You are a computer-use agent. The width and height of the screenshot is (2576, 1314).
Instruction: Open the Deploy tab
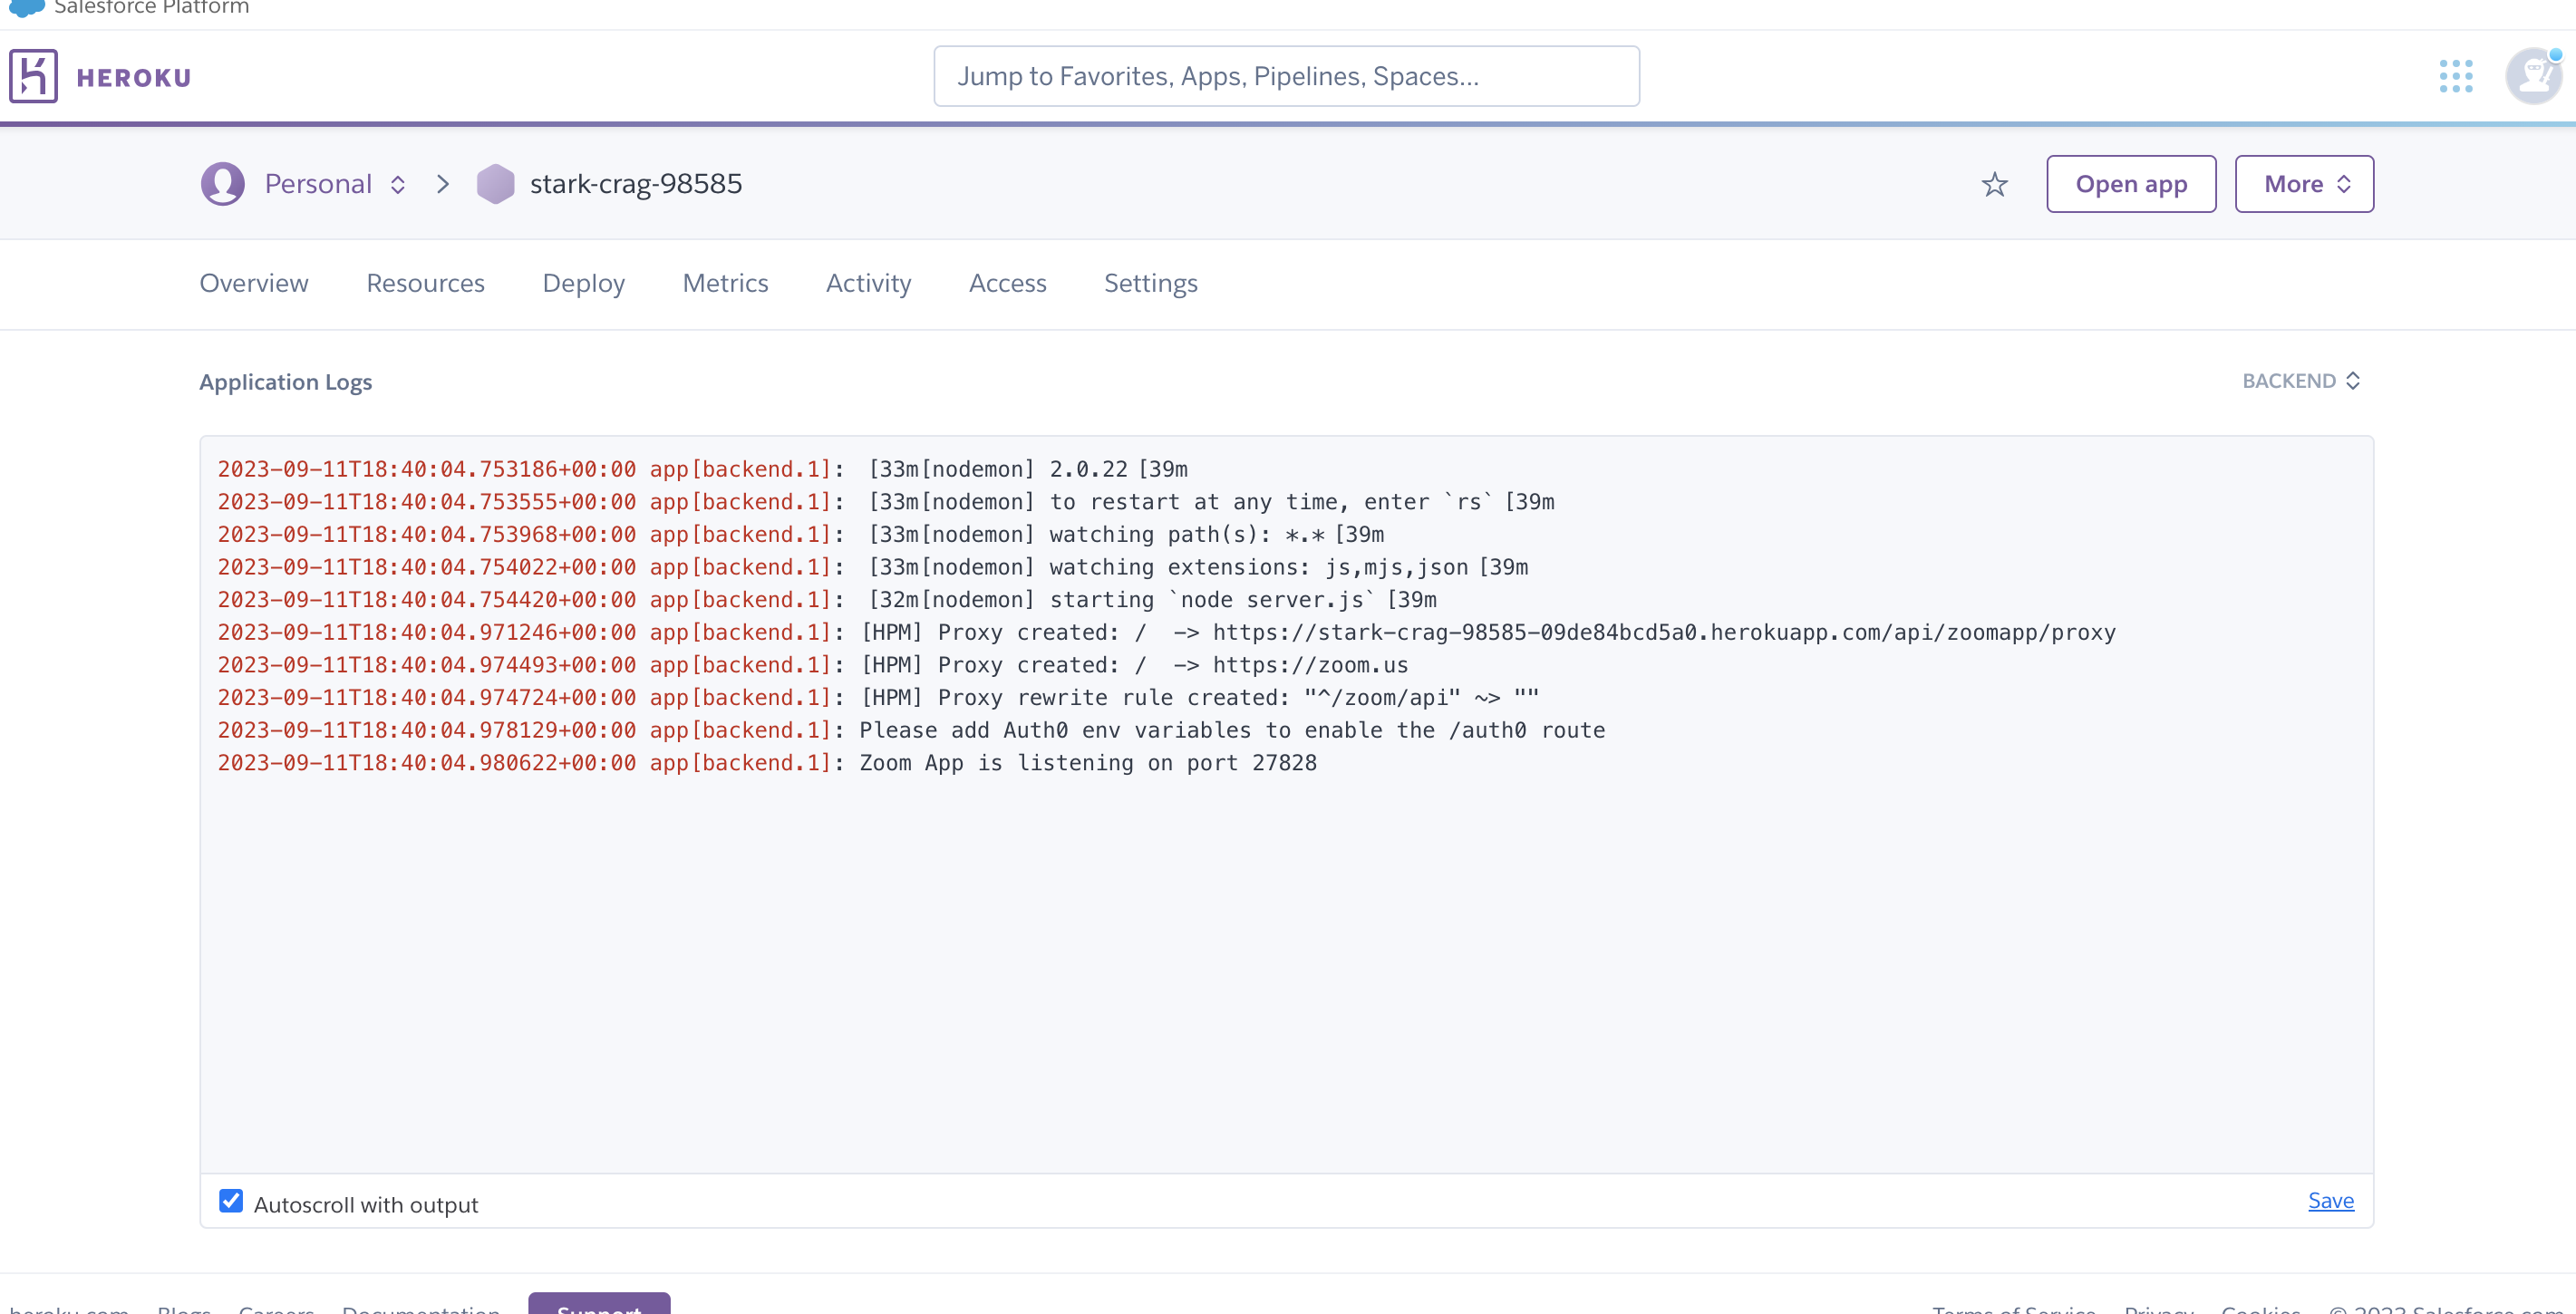(x=583, y=283)
